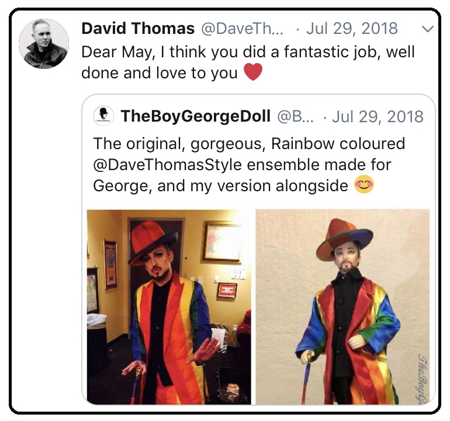450x421 pixels.
Task: Click the red heart emoji
Action: [x=253, y=72]
